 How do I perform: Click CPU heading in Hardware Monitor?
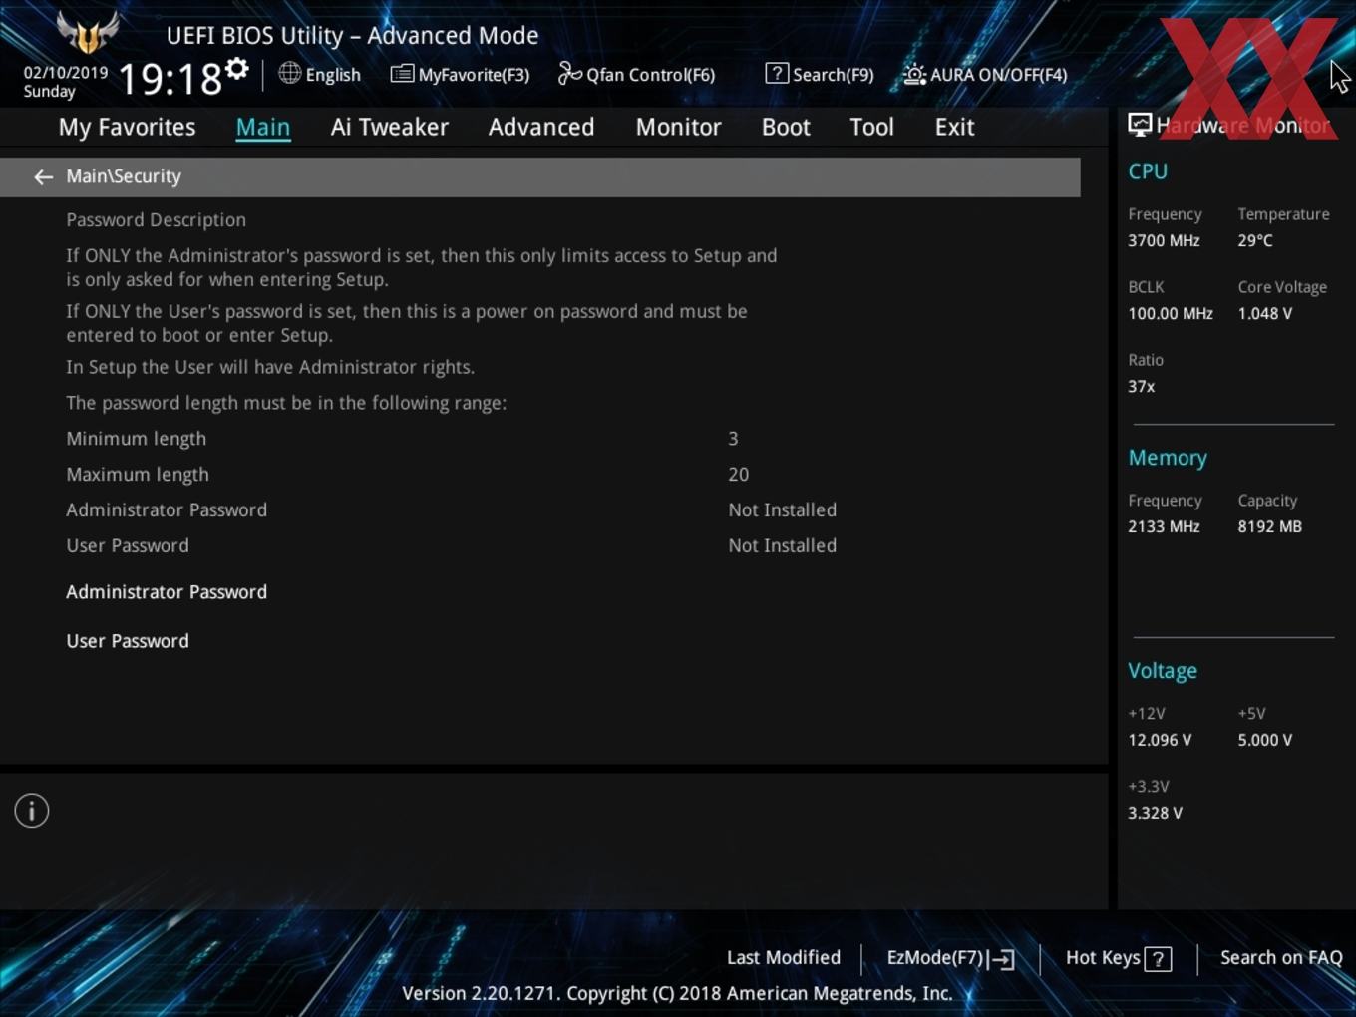(1148, 171)
